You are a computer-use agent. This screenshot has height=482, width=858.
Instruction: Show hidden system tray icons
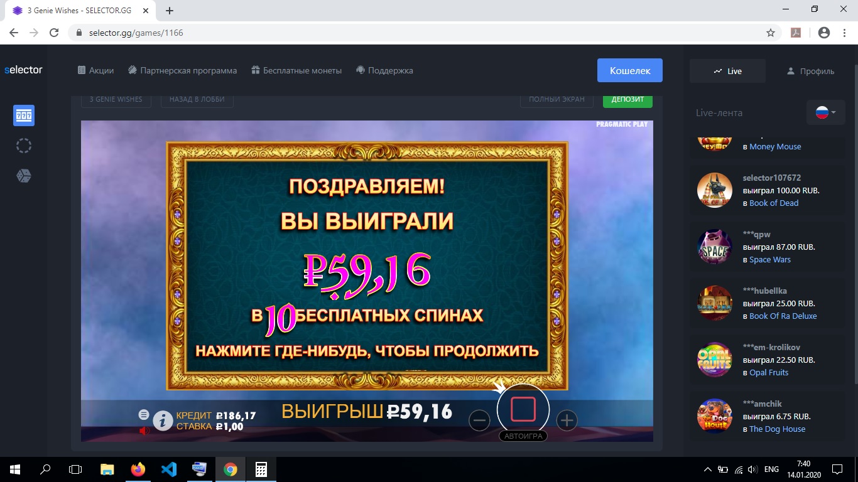coord(708,469)
